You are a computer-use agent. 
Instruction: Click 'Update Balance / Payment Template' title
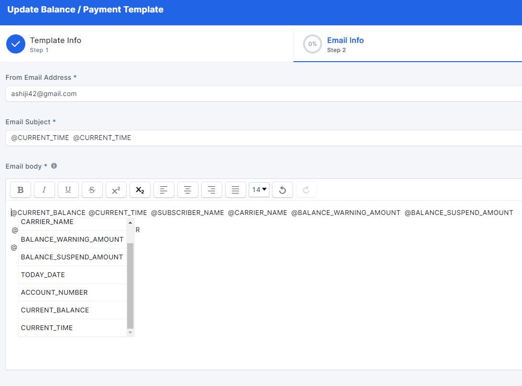[x=85, y=10]
